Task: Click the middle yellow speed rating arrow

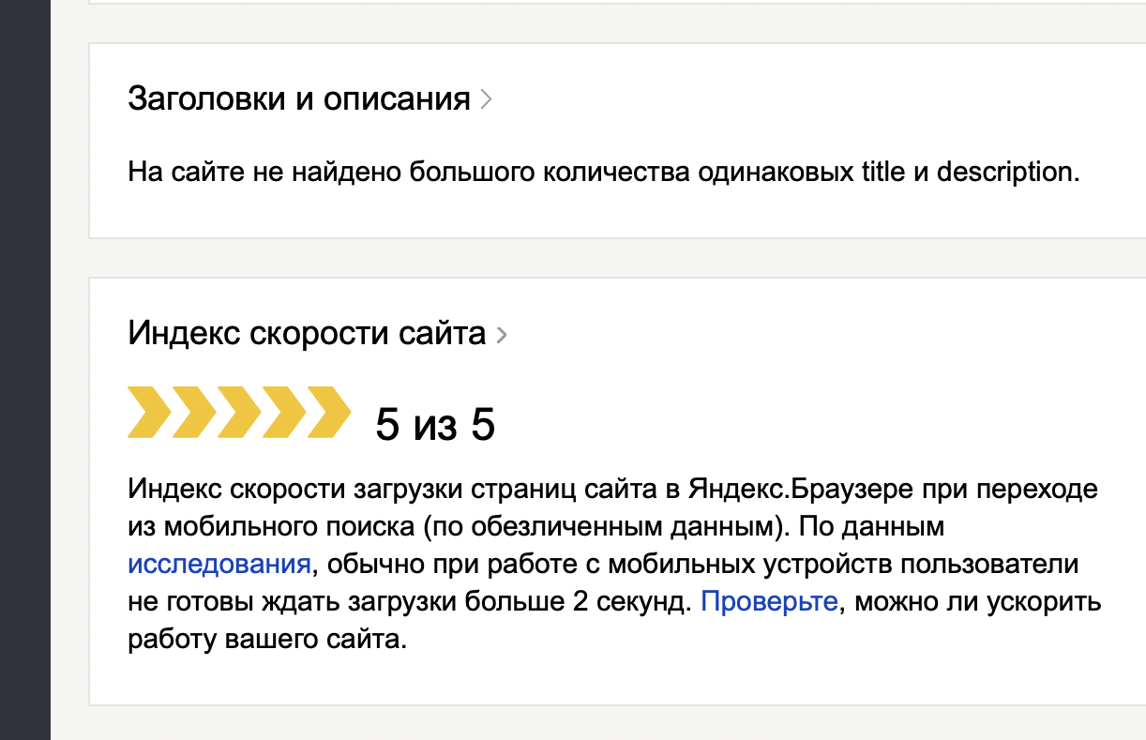Action: coord(239,412)
